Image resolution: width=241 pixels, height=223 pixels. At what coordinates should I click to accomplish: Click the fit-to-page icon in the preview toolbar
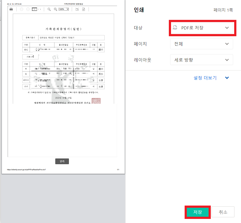click(83, 9)
